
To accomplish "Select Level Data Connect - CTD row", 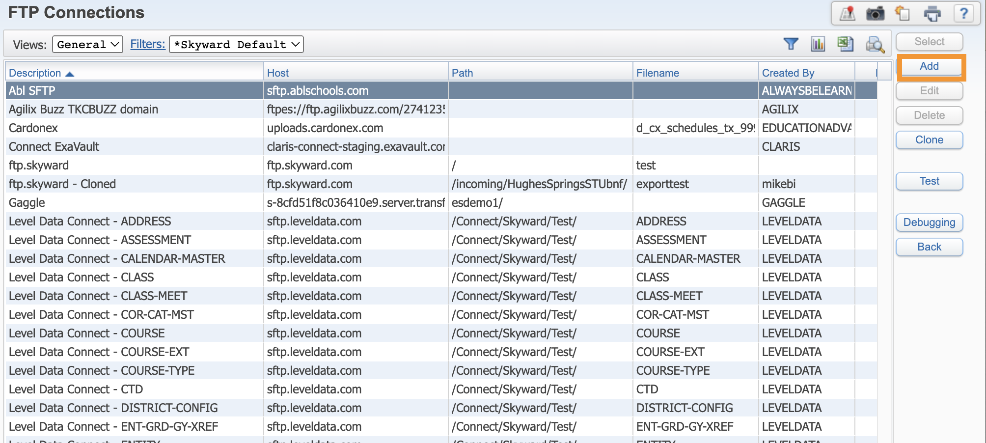I will tap(441, 389).
